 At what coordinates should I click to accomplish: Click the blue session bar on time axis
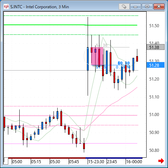[114, 158]
